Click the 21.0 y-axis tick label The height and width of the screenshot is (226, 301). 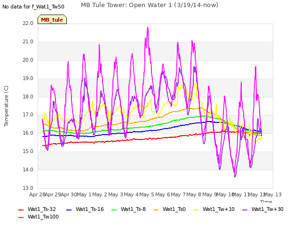(28, 42)
